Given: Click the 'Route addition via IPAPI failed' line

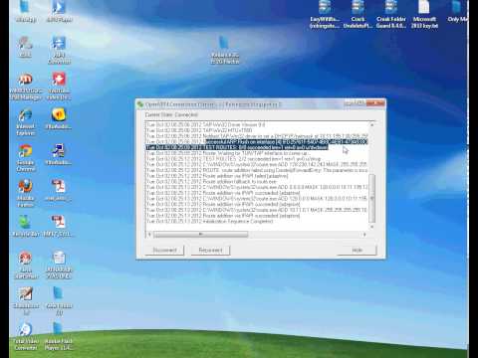Looking at the screenshot, I should (217, 176).
